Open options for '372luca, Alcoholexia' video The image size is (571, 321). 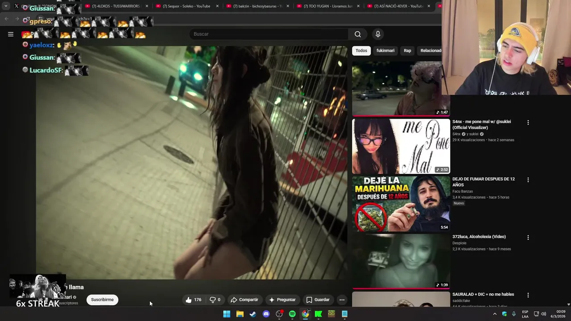(528, 238)
